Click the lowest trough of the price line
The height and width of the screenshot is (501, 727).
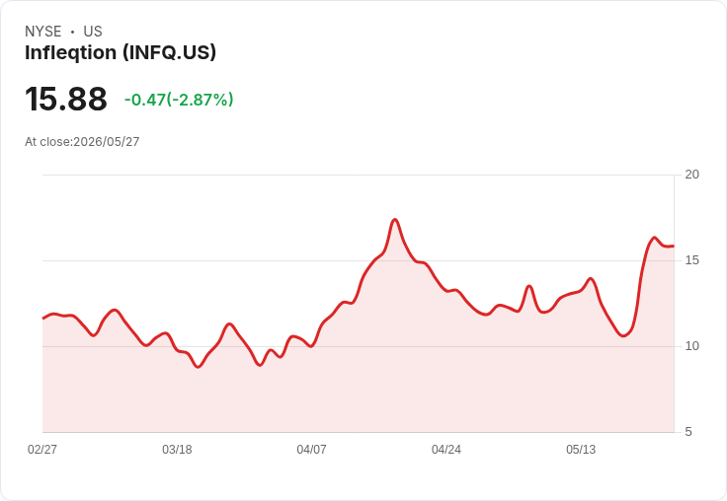click(x=199, y=367)
